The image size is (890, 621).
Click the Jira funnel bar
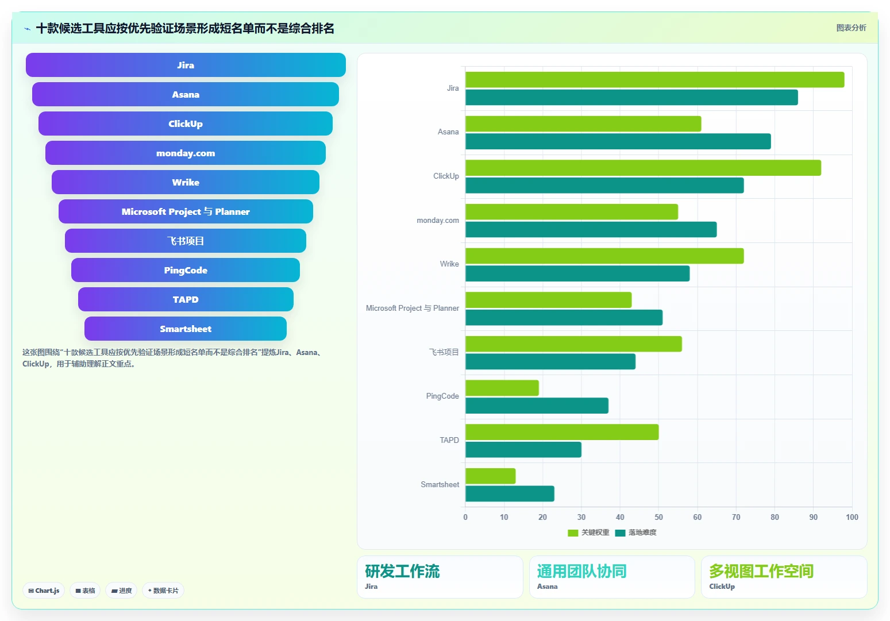[x=186, y=65]
